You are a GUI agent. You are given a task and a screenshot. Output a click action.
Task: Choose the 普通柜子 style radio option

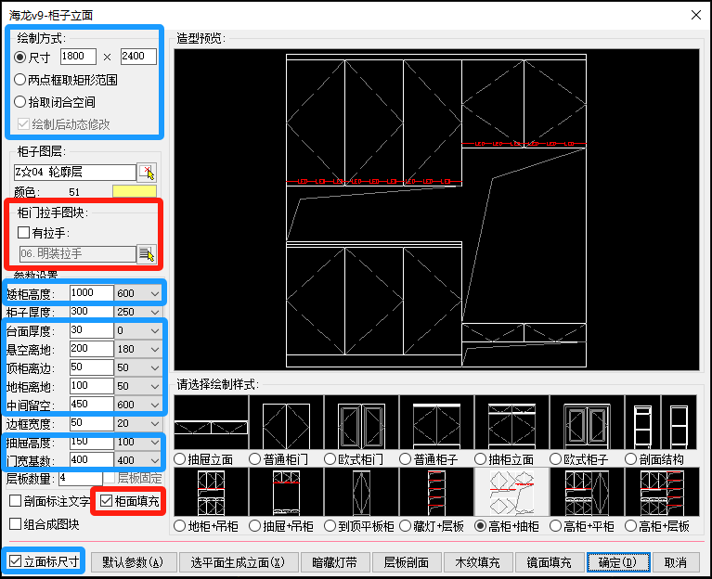(406, 459)
